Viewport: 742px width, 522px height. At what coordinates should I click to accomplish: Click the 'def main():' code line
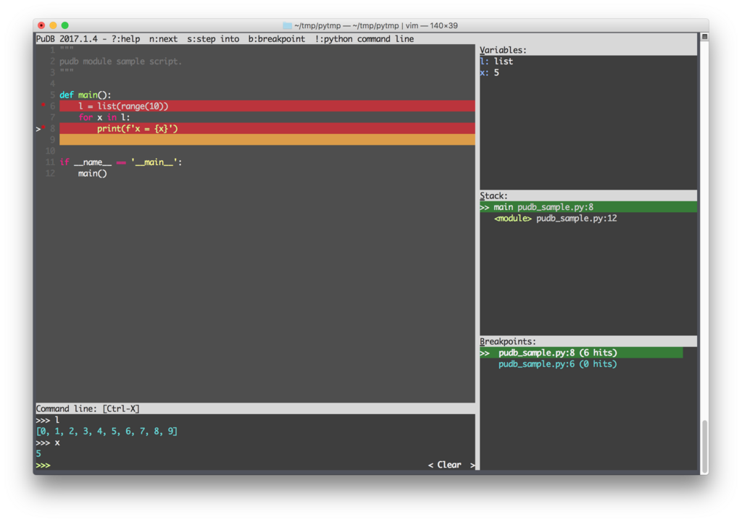[86, 95]
